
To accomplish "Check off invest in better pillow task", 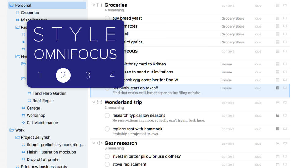I will click(107, 156).
